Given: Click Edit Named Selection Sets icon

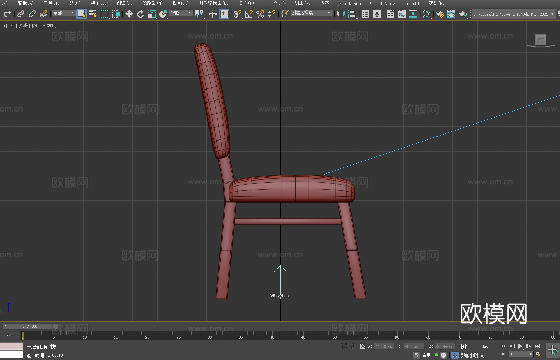Looking at the screenshot, I should (285, 14).
